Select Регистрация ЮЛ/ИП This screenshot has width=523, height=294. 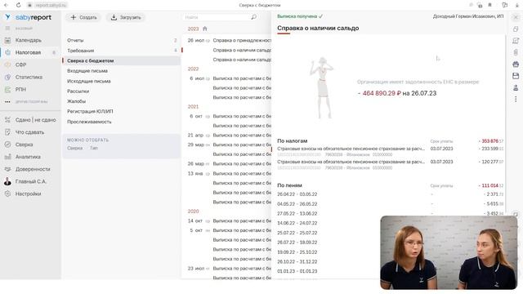coord(90,111)
